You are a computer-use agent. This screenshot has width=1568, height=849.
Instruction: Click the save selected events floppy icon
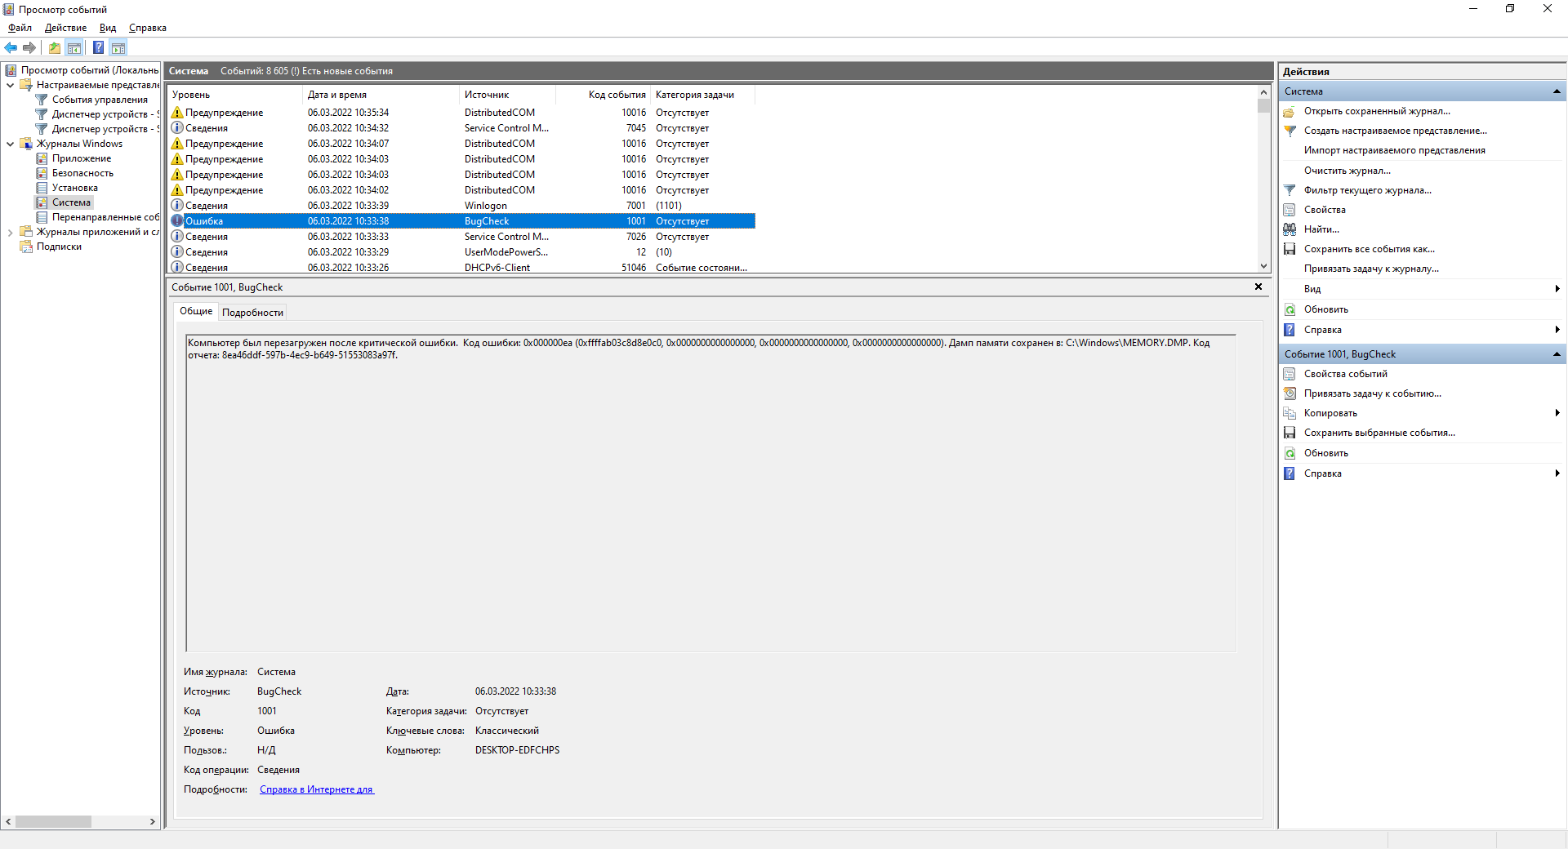point(1290,433)
